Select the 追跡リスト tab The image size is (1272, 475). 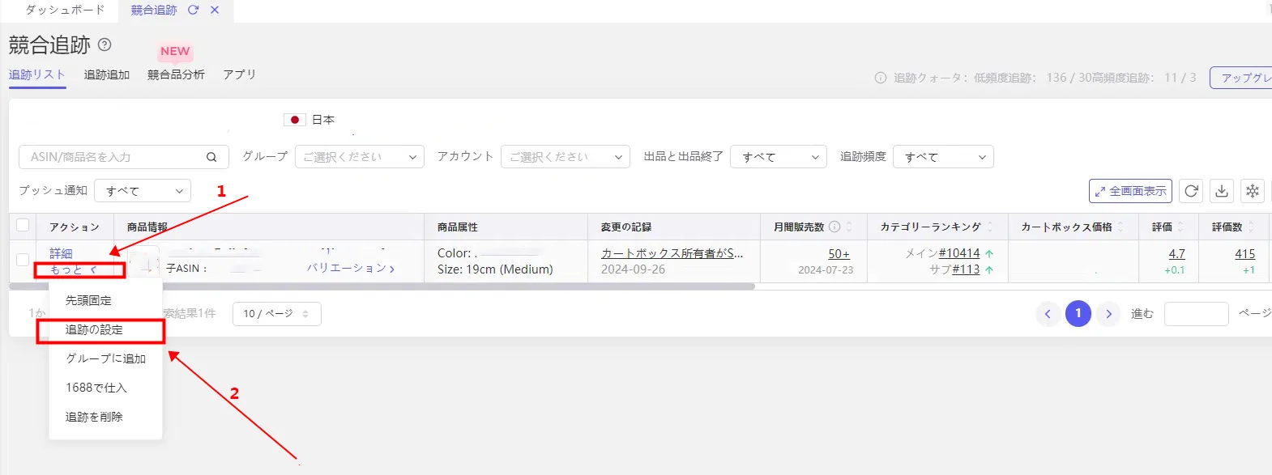click(36, 74)
